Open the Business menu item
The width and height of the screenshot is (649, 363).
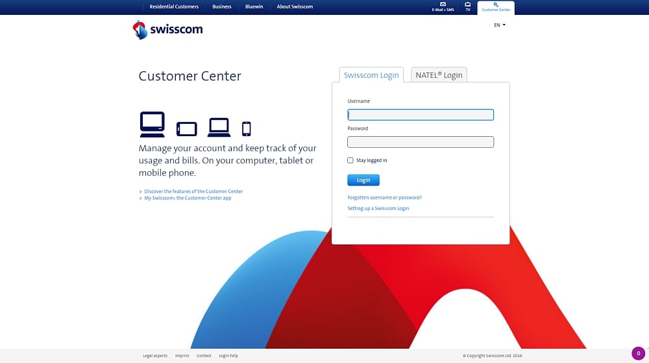click(x=222, y=6)
